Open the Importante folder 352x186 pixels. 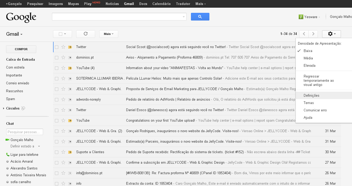tap(14, 75)
